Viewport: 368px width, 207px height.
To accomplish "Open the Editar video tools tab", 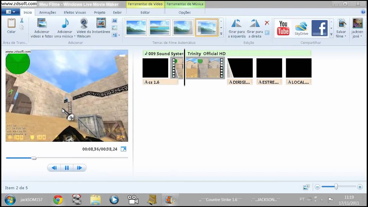I will pyautogui.click(x=145, y=12).
